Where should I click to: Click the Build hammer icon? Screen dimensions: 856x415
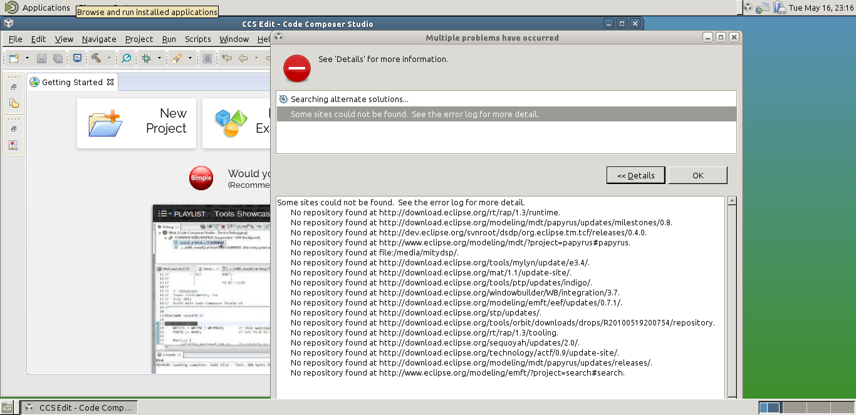[96, 58]
